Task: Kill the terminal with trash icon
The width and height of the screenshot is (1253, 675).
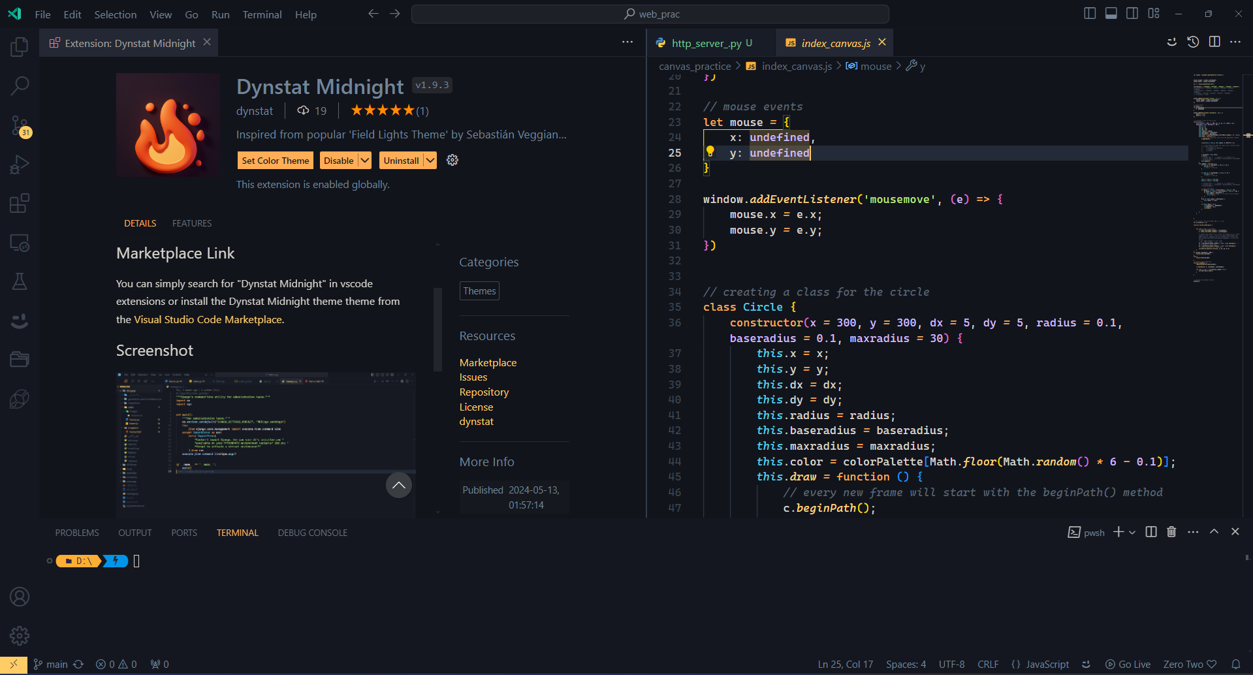Action: pyautogui.click(x=1171, y=532)
